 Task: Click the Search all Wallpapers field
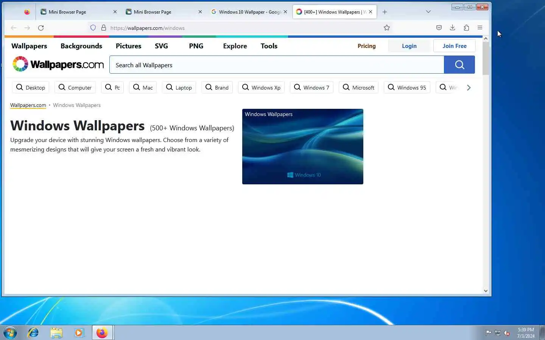pos(277,65)
